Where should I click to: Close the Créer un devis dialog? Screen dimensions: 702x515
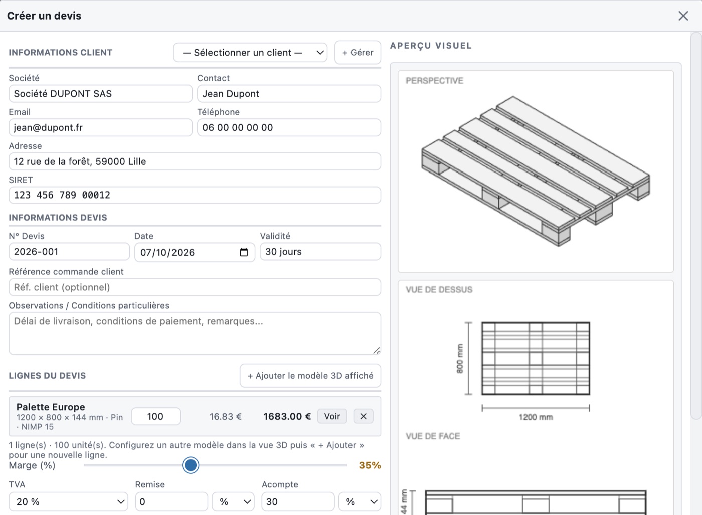pos(683,16)
